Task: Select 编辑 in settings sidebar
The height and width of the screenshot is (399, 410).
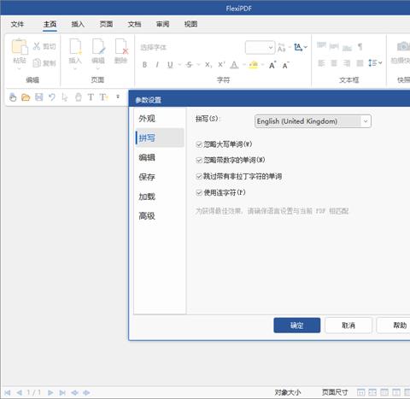Action: 160,157
